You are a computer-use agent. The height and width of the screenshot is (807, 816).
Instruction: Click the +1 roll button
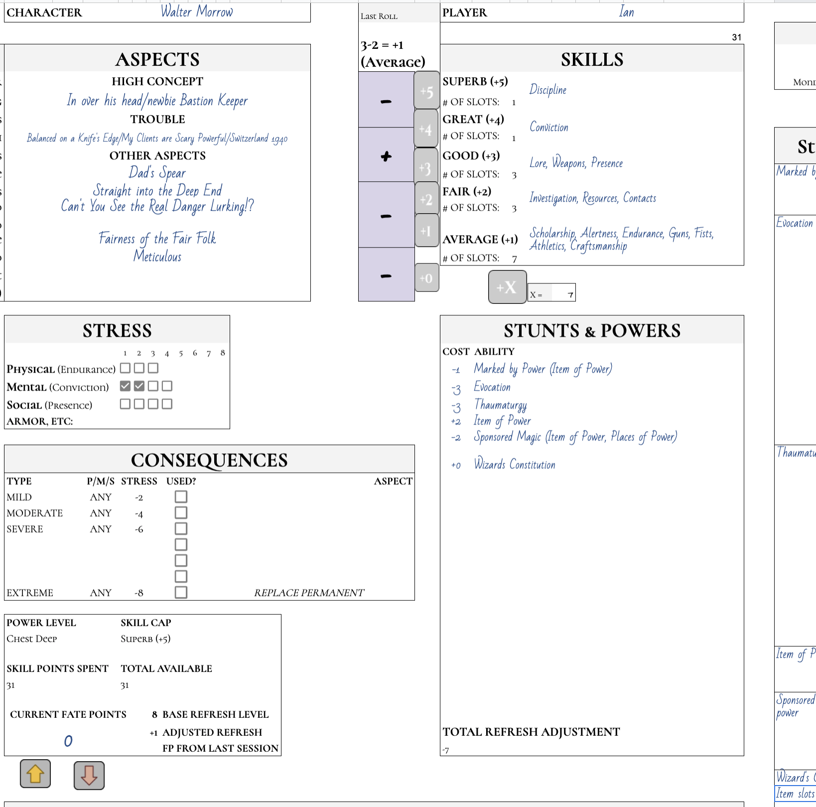426,230
